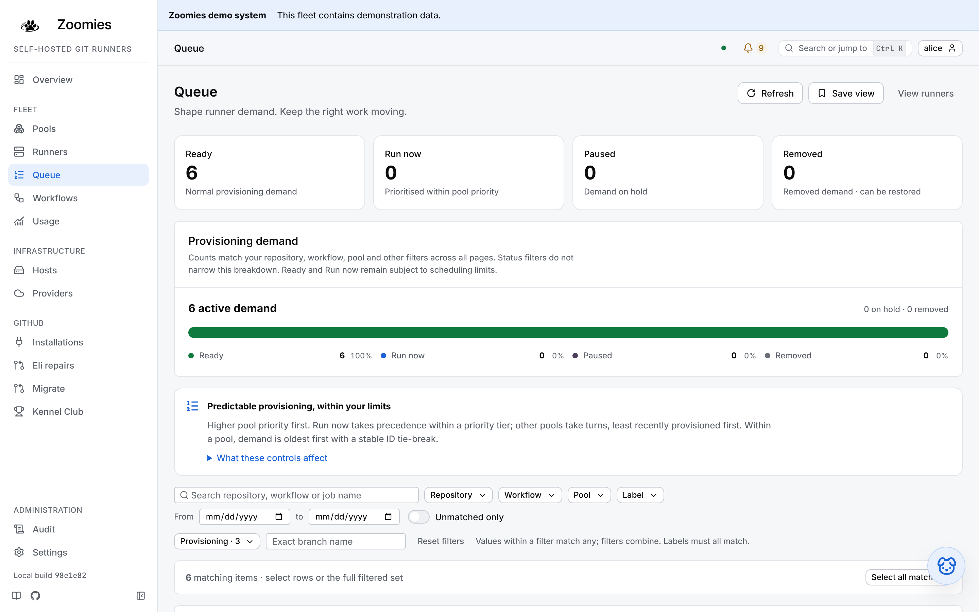Open the Pool filter dropdown
Image resolution: width=979 pixels, height=612 pixels.
tap(589, 495)
